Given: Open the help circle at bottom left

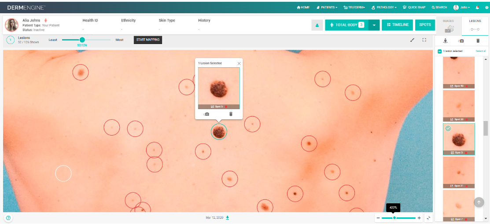Looking at the screenshot, I should tap(8, 218).
